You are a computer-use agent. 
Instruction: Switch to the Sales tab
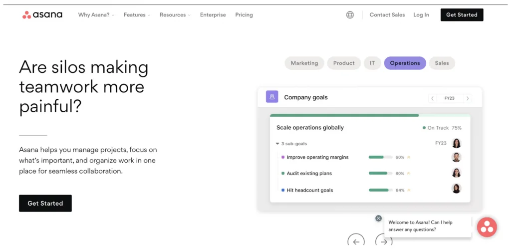click(442, 63)
